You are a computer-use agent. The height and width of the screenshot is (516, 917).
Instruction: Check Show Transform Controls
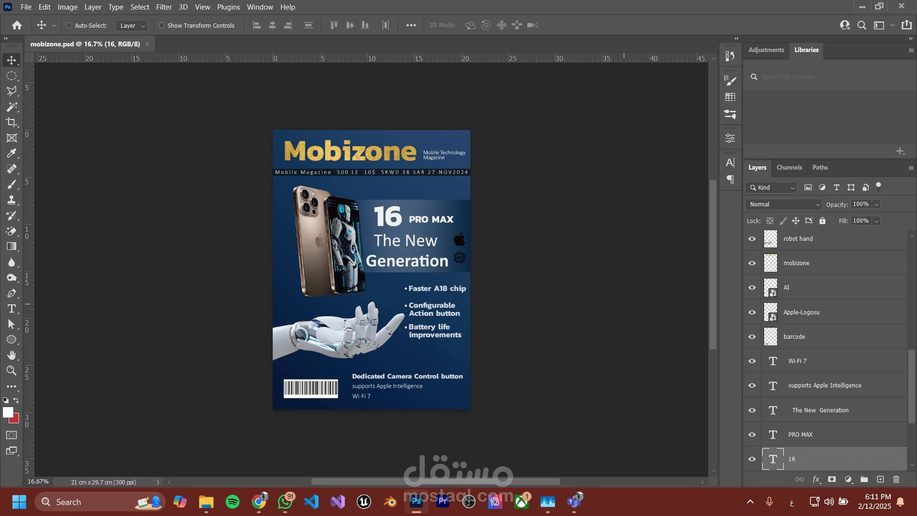pyautogui.click(x=162, y=25)
